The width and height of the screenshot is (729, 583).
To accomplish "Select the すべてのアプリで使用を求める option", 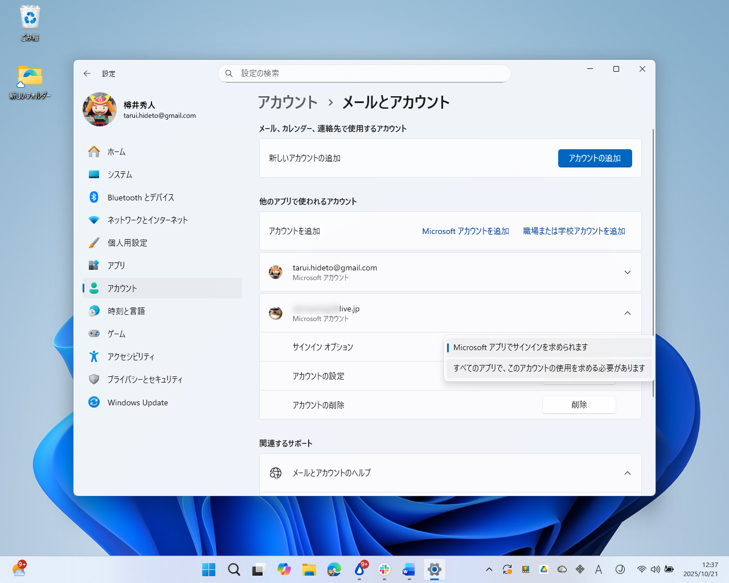I will click(548, 368).
